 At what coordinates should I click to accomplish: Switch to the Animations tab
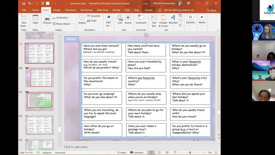pos(86,10)
